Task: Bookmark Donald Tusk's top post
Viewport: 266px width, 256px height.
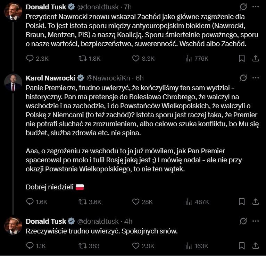Action: [242, 59]
